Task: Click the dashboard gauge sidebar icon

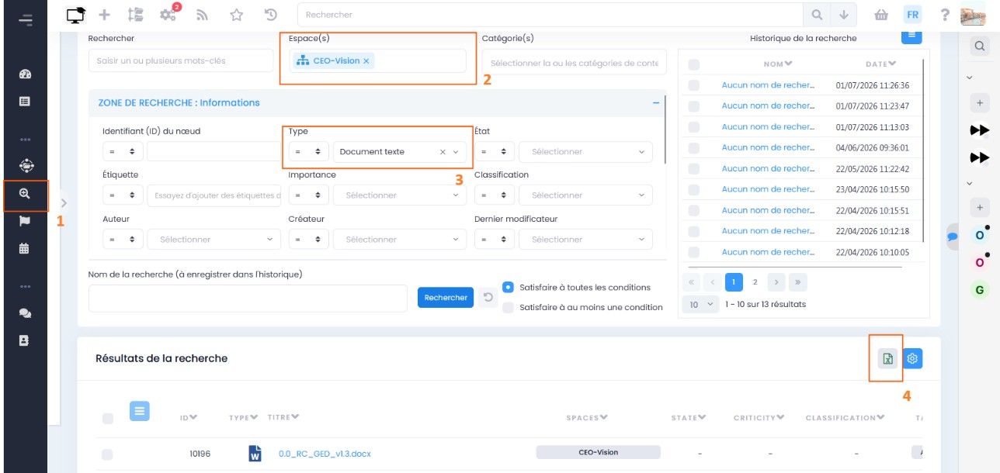Action: click(x=24, y=74)
